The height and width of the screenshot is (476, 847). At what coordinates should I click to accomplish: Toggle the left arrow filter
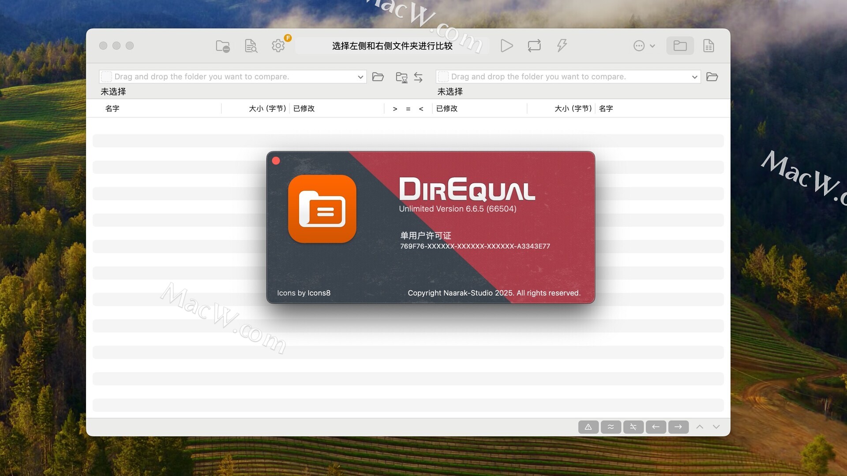point(656,427)
